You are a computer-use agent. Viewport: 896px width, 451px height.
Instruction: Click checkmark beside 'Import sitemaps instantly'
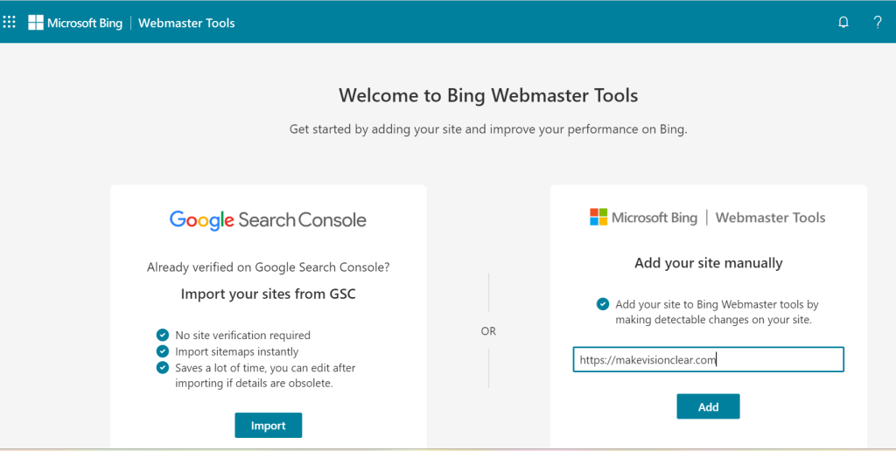pos(162,351)
